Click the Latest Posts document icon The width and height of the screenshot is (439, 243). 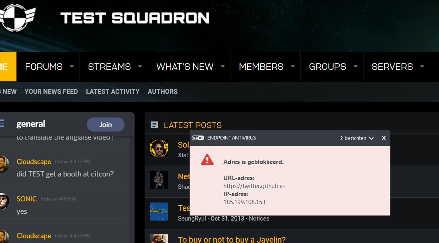click(x=154, y=125)
